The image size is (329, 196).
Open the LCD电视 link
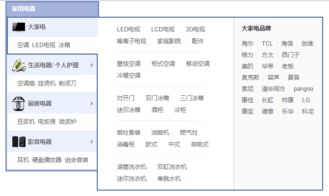coord(163,29)
